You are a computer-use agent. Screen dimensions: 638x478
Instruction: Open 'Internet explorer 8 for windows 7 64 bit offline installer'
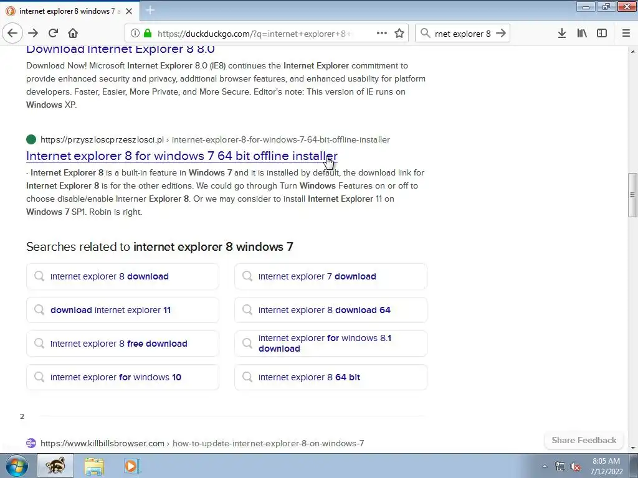click(182, 156)
